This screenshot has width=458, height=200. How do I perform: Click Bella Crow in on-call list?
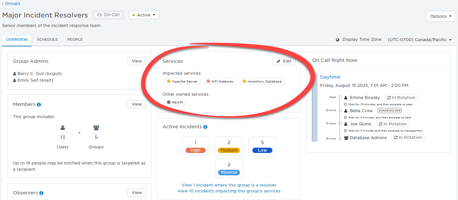click(x=361, y=111)
